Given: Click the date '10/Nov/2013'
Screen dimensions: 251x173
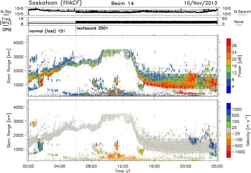Looking at the screenshot, I should coord(200,3).
